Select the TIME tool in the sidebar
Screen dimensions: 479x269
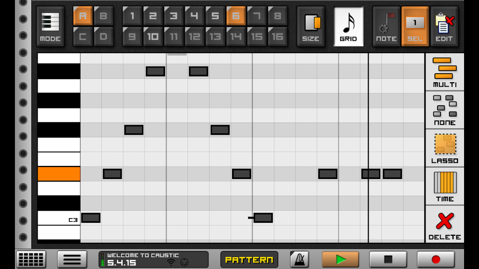444,186
